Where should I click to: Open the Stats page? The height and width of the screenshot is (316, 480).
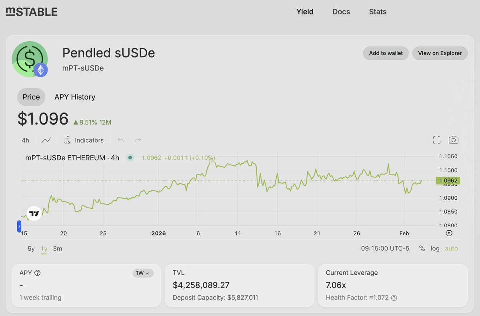coord(378,12)
